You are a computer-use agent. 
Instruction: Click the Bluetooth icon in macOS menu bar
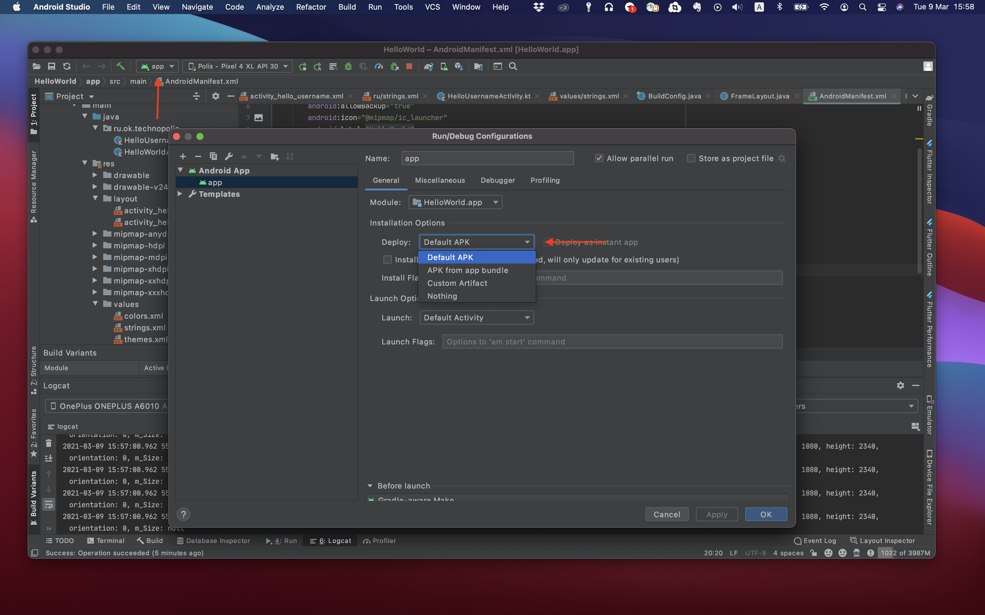click(x=779, y=7)
